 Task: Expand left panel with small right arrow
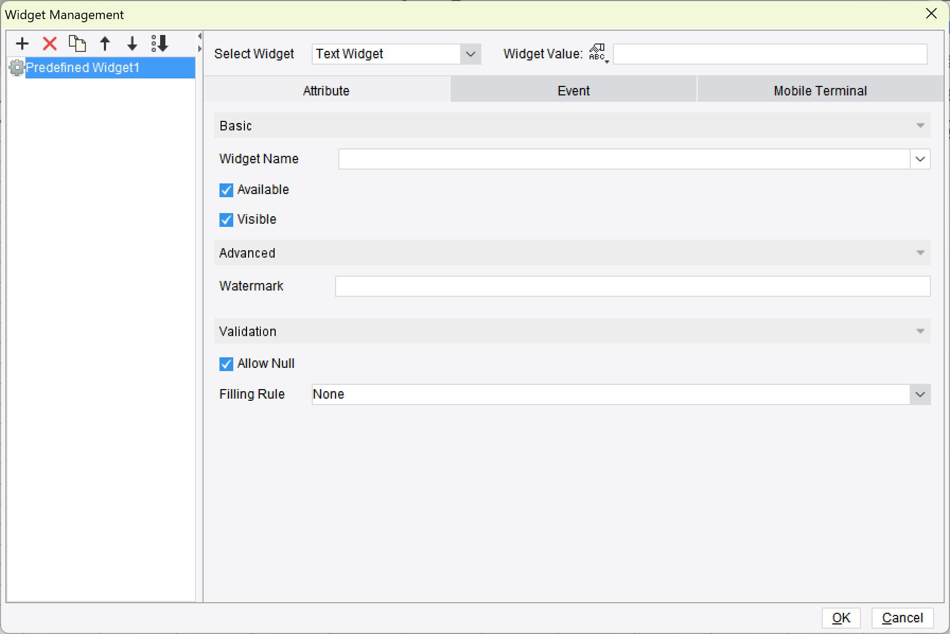pos(200,49)
